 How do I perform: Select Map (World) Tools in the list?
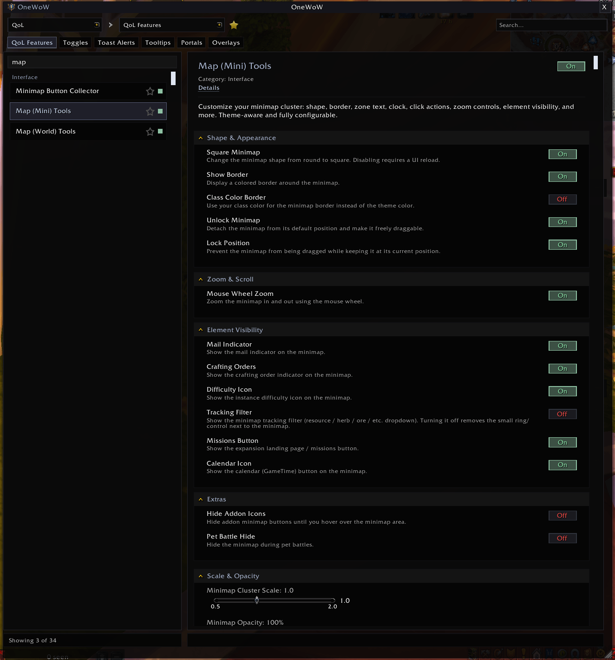88,131
